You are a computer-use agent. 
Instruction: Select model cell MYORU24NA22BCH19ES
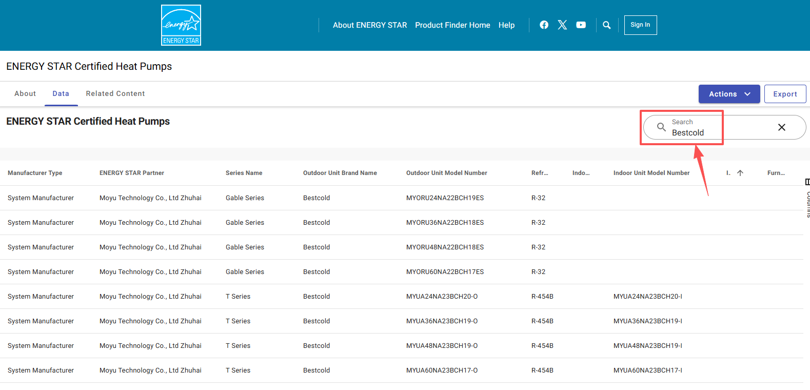[445, 198]
